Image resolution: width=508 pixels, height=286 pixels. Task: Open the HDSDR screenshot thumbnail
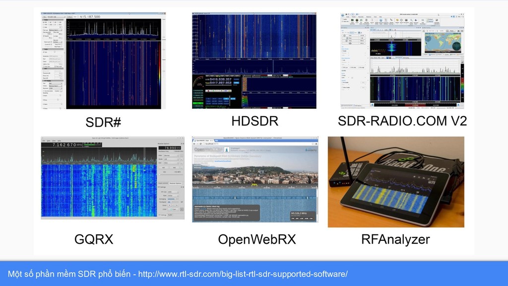coord(254,61)
